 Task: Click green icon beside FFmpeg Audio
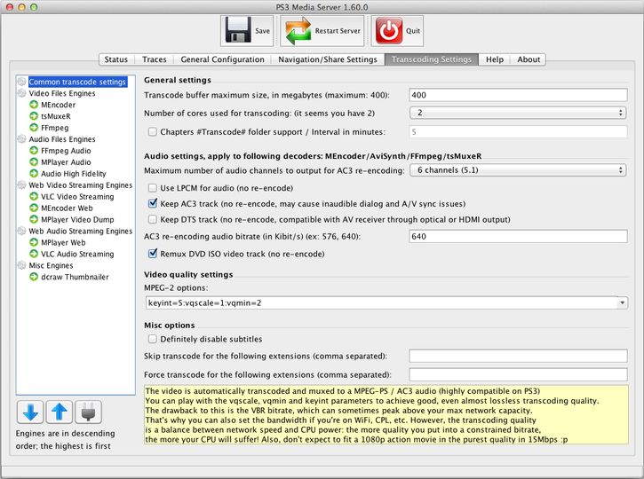[x=34, y=151]
